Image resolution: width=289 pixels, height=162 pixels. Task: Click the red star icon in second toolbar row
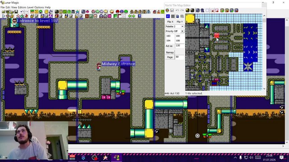pos(18,16)
